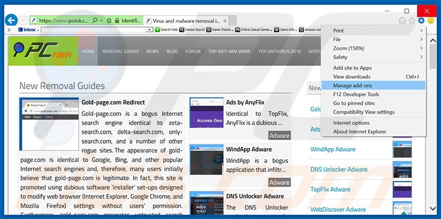Click the inbox toolbar search input field

tap(94, 30)
